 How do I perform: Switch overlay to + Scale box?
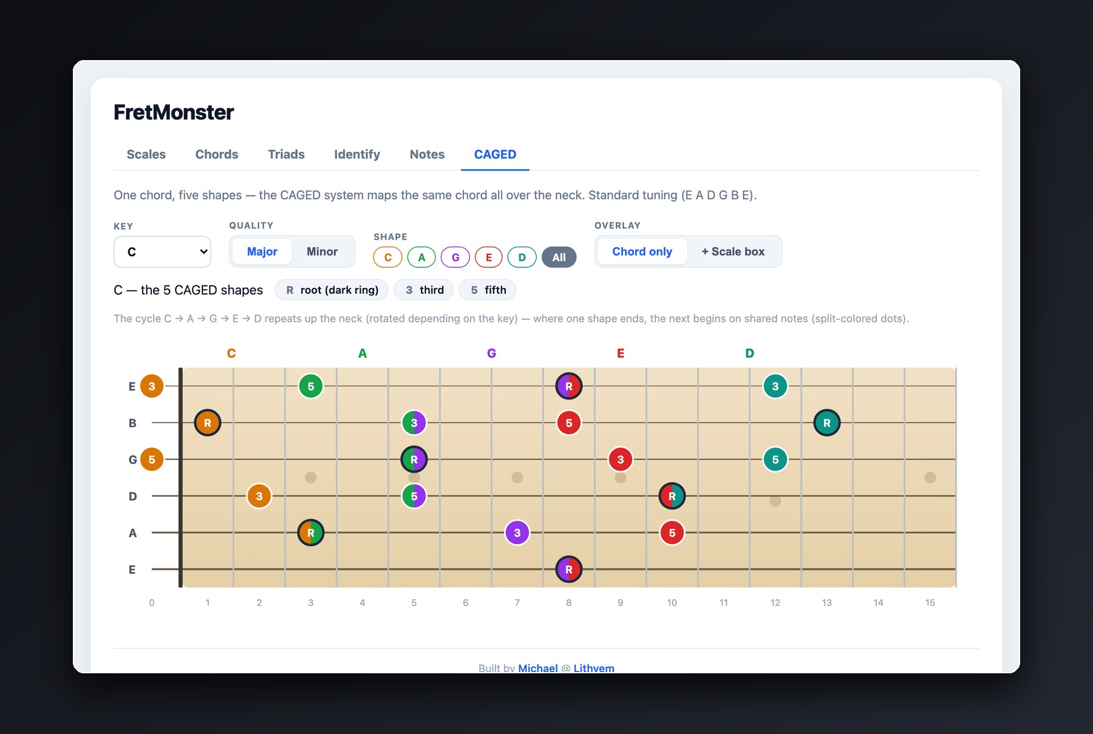(x=733, y=251)
